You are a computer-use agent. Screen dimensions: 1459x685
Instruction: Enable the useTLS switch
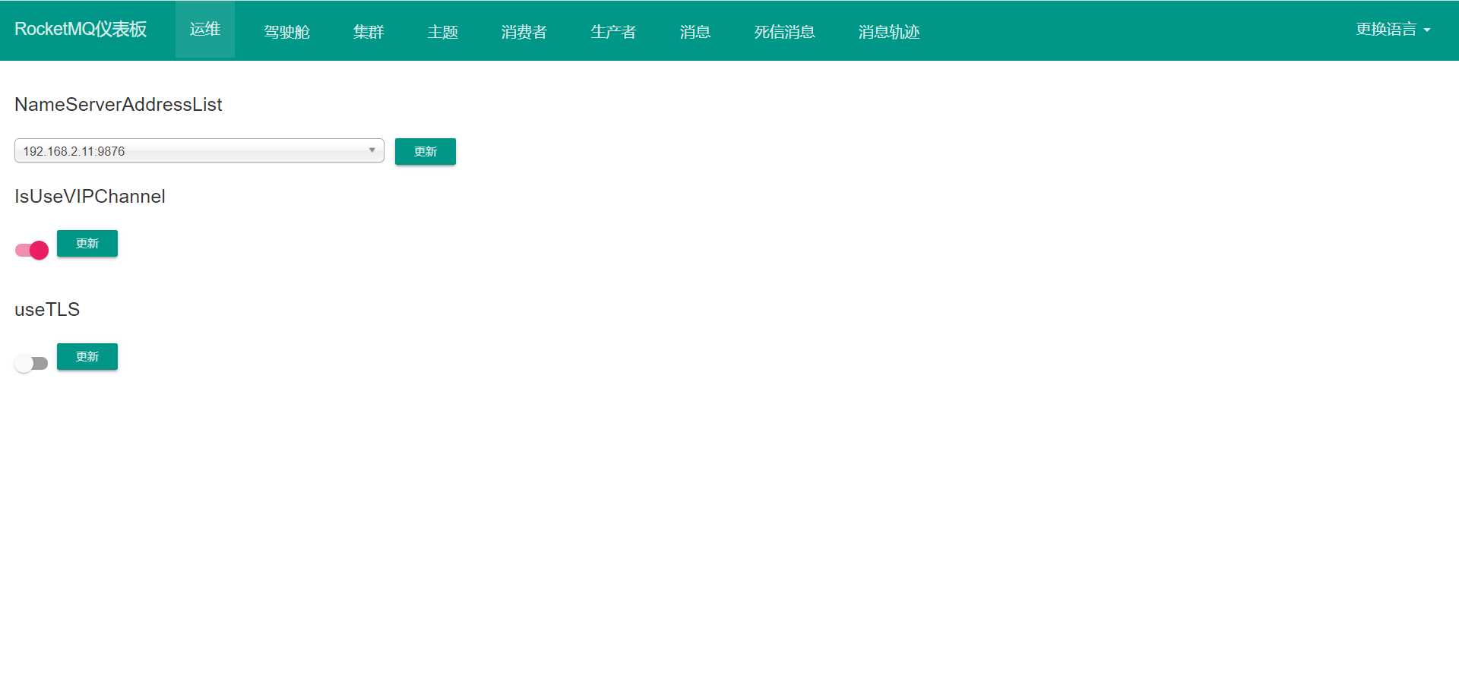click(31, 363)
